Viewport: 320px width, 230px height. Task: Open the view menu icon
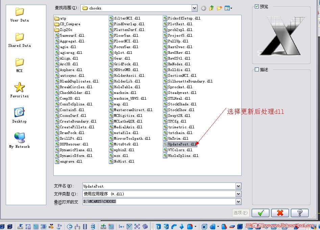point(227,8)
